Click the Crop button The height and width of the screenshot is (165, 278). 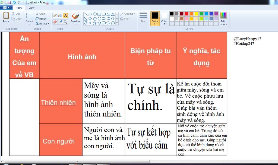[x=40, y=14]
